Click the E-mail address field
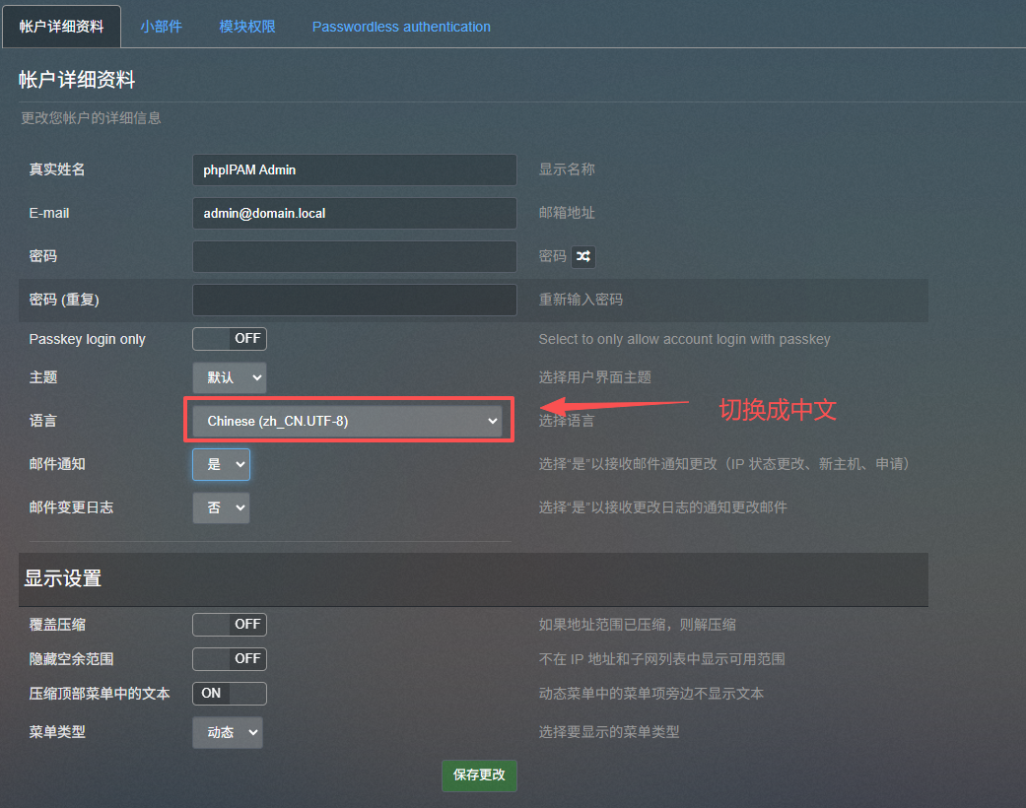 tap(355, 213)
